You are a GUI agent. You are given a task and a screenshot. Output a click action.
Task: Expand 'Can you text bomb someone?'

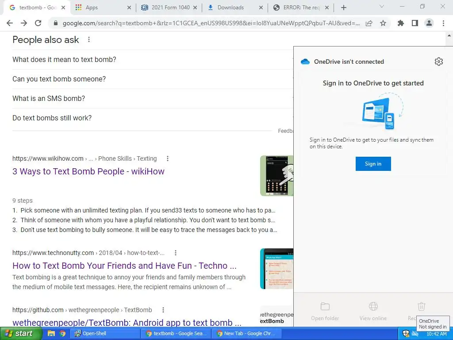click(153, 79)
